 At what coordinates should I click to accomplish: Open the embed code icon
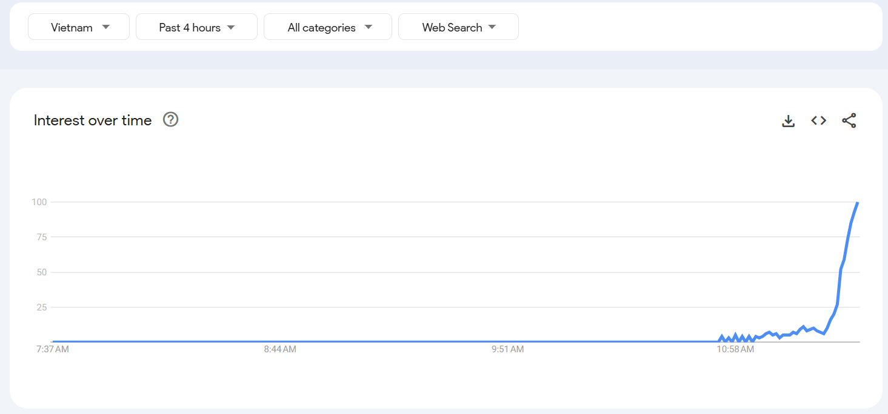(x=819, y=120)
